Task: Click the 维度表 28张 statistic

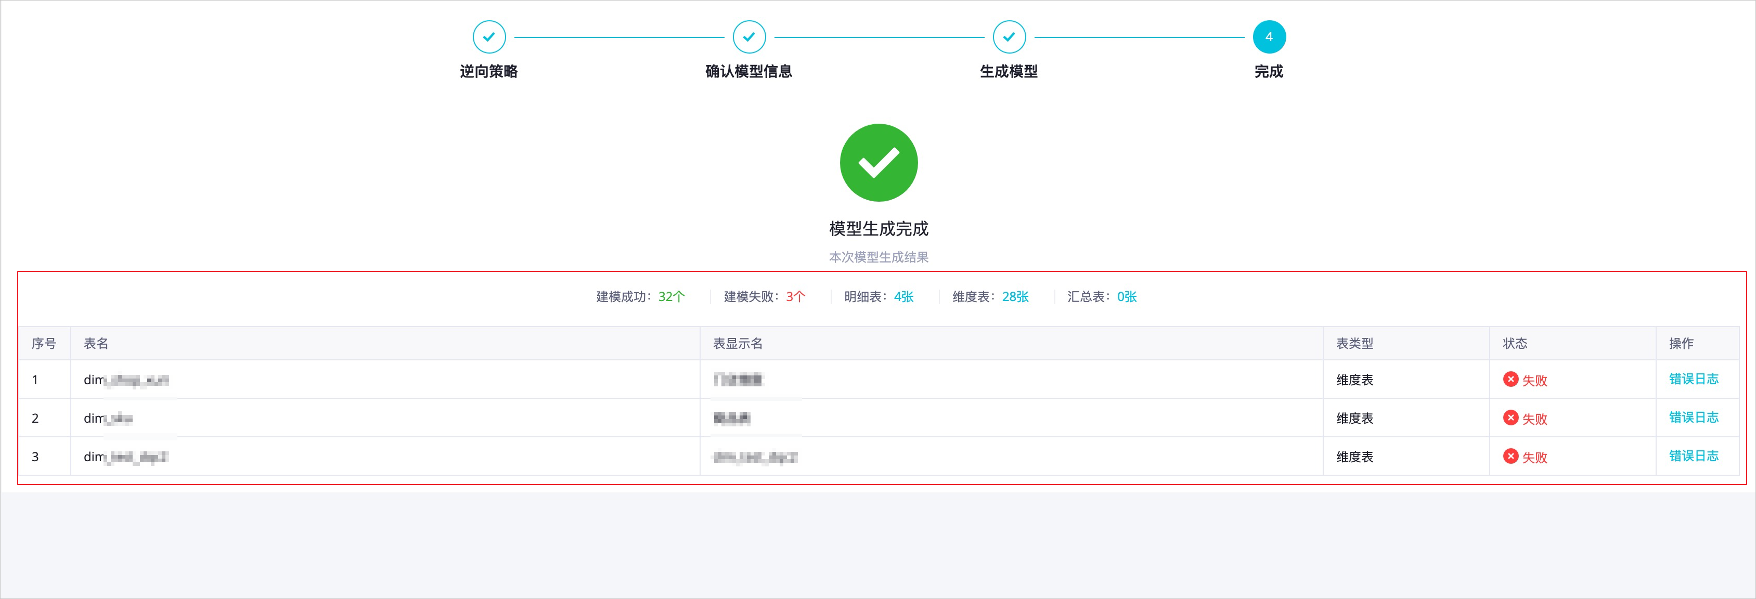Action: (x=990, y=296)
